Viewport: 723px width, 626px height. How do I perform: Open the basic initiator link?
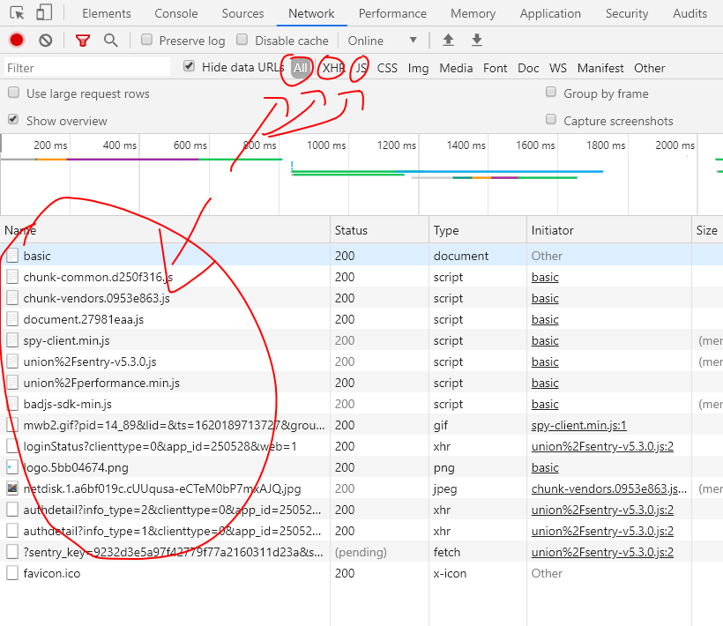pos(545,277)
